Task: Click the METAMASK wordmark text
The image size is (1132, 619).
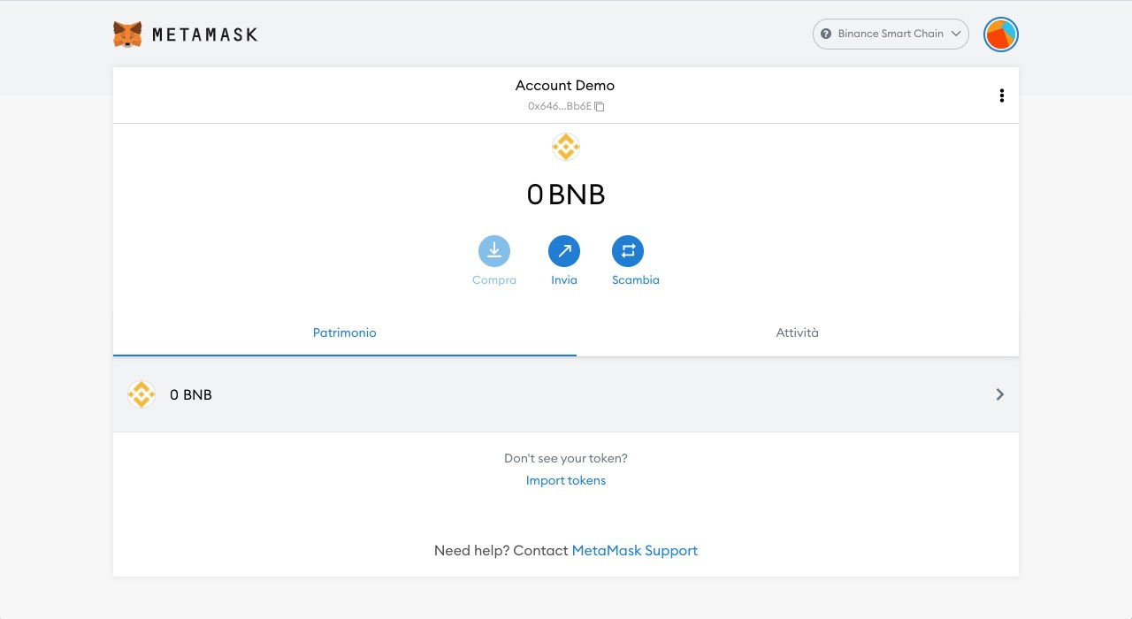Action: click(x=205, y=34)
